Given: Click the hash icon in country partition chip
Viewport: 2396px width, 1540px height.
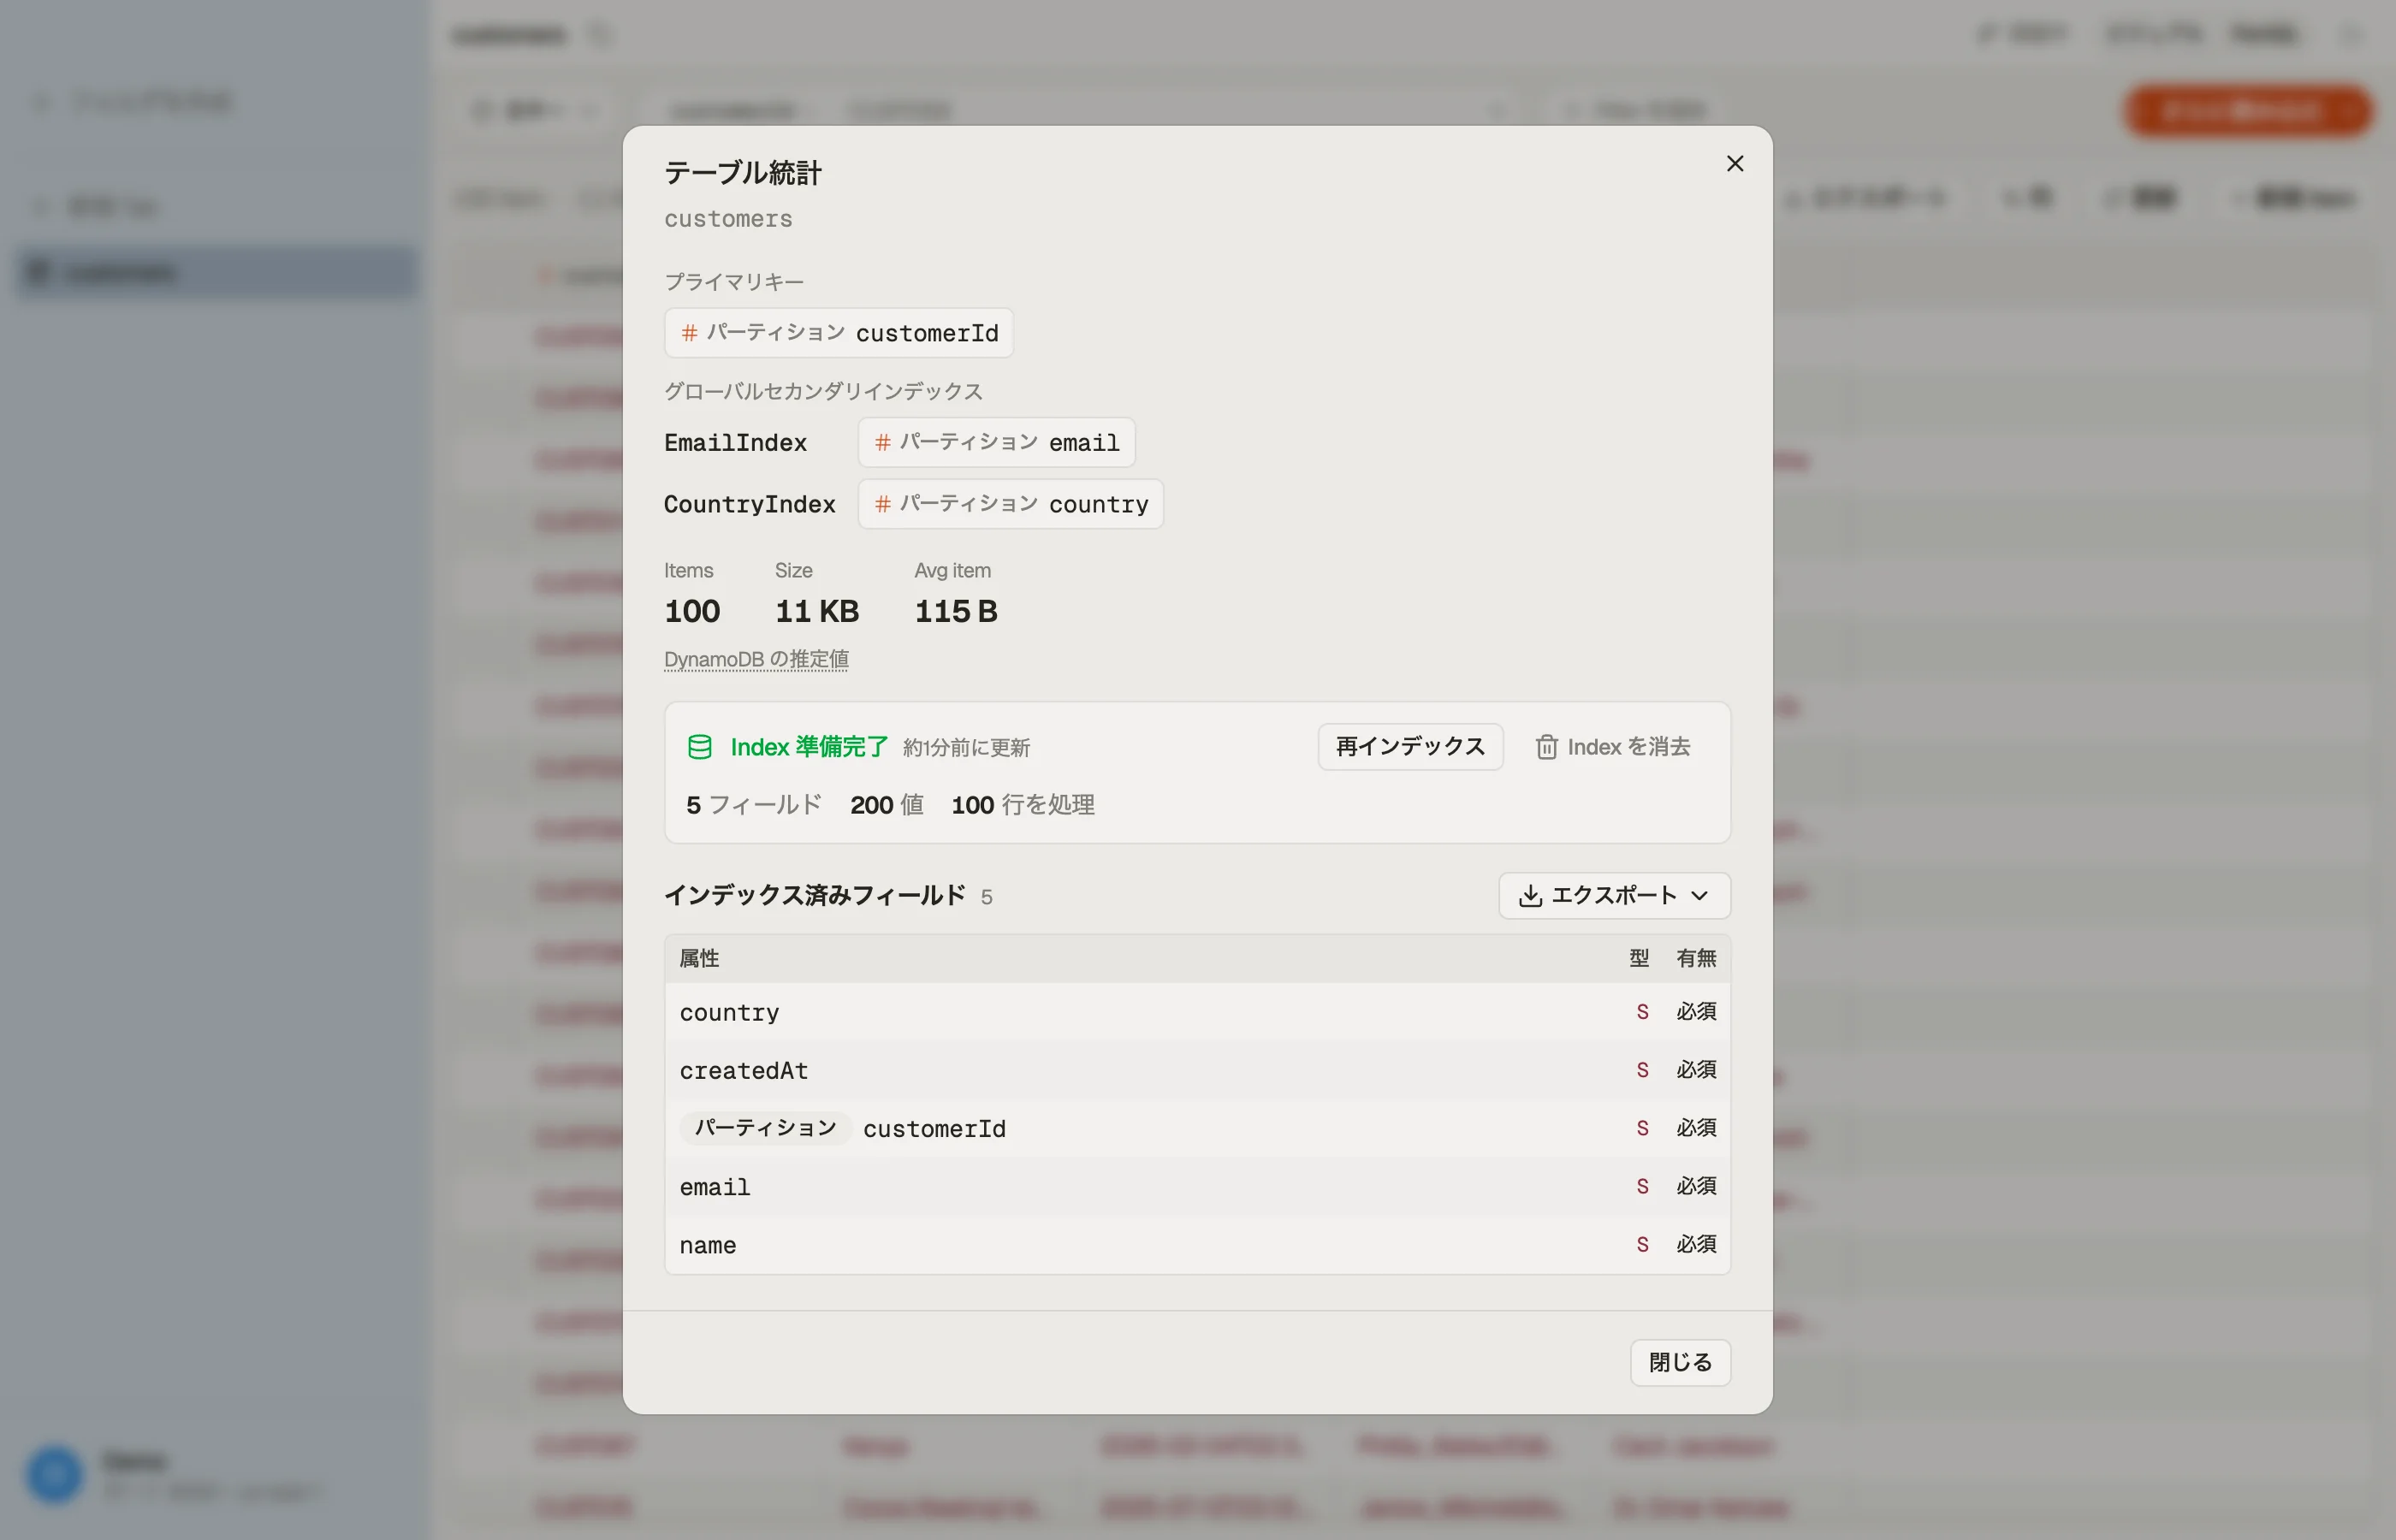Looking at the screenshot, I should point(882,504).
